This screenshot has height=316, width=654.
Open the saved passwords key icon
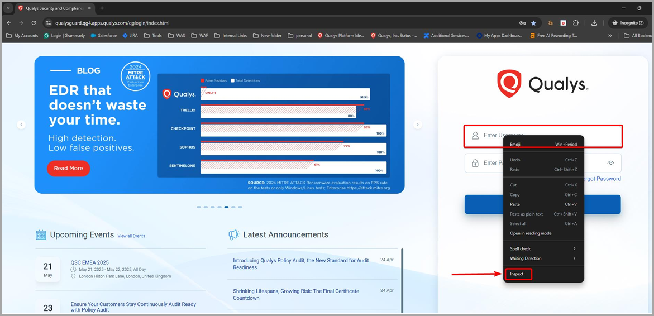(x=522, y=23)
